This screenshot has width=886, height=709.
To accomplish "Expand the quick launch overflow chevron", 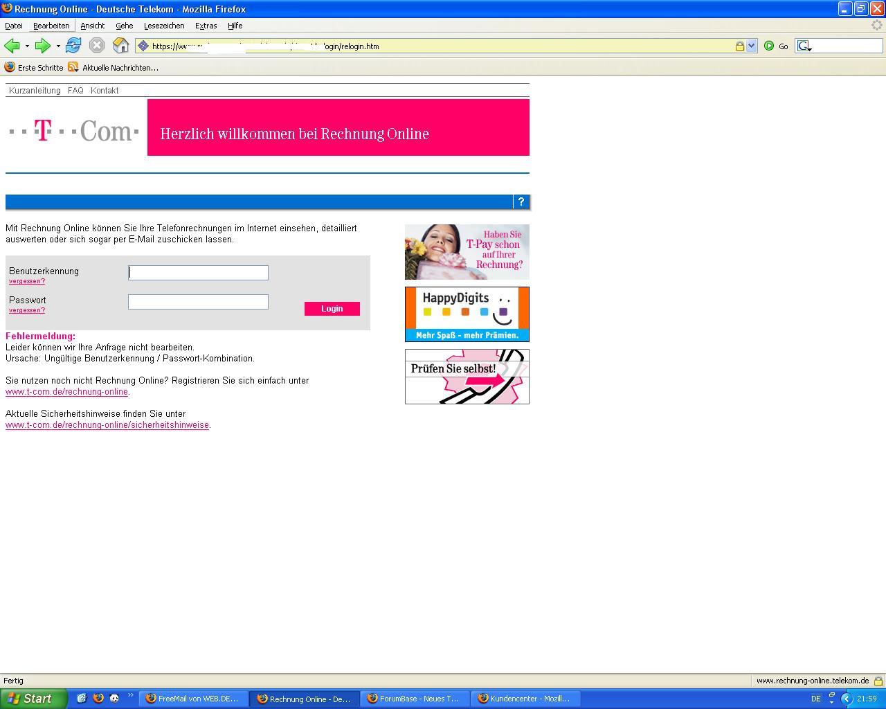I will pyautogui.click(x=130, y=696).
